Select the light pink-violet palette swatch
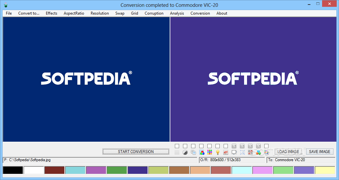Viewport: 339px width, 180px height. pos(263,170)
